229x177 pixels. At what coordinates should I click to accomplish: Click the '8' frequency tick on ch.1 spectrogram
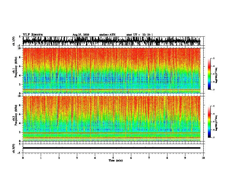20,57
